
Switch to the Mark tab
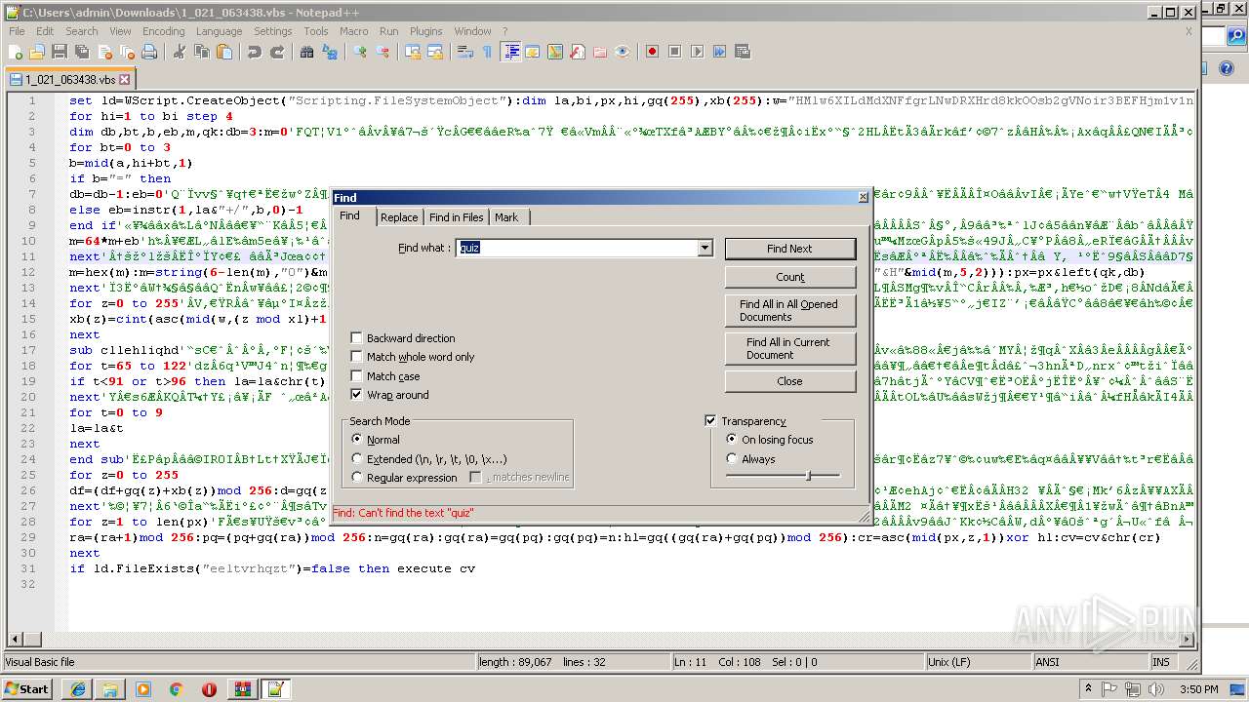tap(506, 217)
